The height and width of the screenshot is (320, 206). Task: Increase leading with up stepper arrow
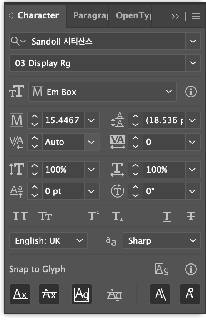(x=136, y=117)
